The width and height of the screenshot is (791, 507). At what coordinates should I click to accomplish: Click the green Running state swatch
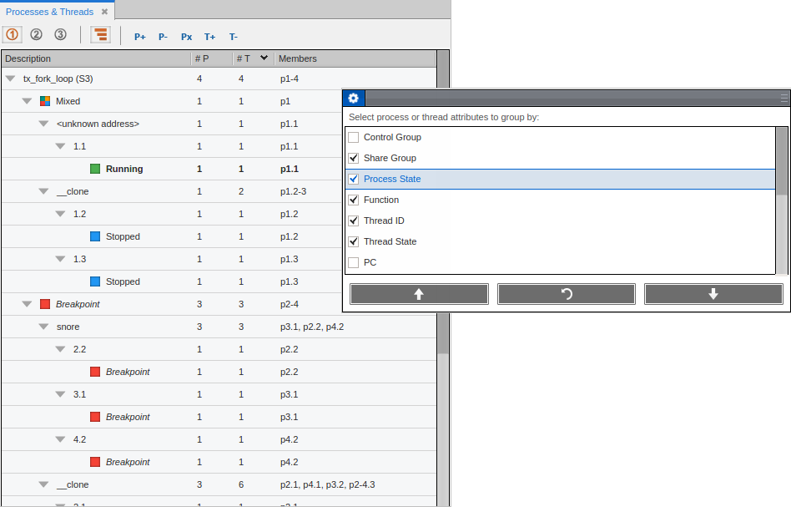[x=95, y=169]
